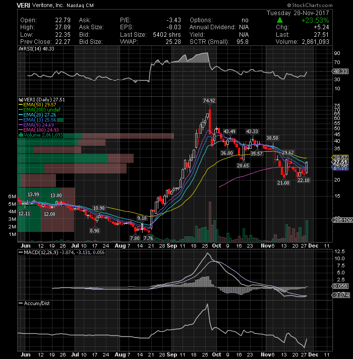
Task: Click the 12.11 low price annotation
Action: point(24,214)
